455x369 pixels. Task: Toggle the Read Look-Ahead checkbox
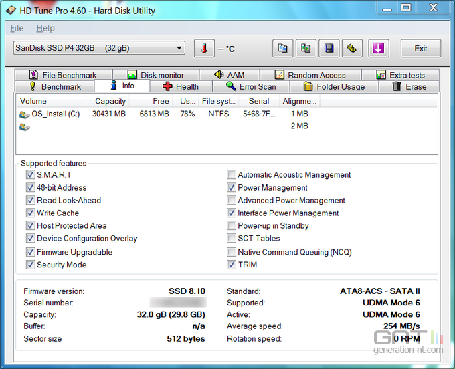click(x=31, y=201)
